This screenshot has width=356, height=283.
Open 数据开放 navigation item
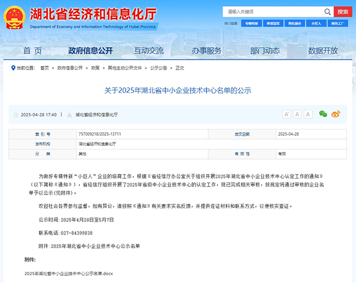323,51
